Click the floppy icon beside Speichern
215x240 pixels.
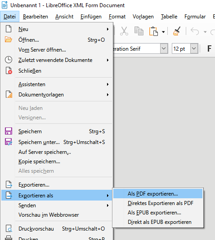click(x=9, y=131)
